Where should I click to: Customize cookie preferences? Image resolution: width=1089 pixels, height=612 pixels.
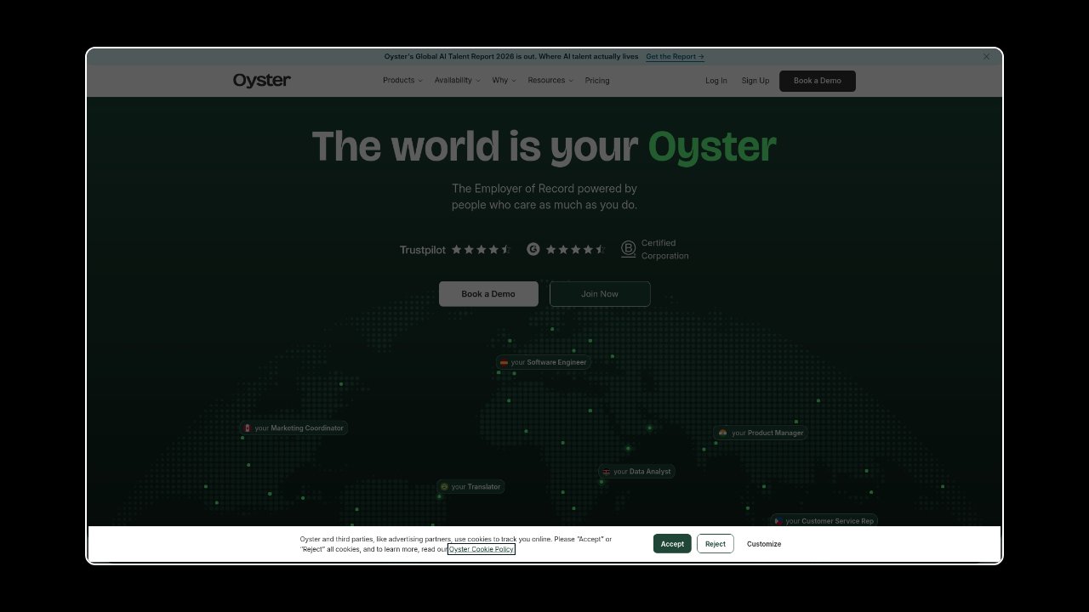(x=764, y=544)
